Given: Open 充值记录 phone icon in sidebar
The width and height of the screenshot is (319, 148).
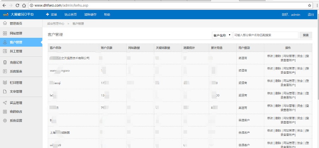Looking at the screenshot, I should pos(5,62).
